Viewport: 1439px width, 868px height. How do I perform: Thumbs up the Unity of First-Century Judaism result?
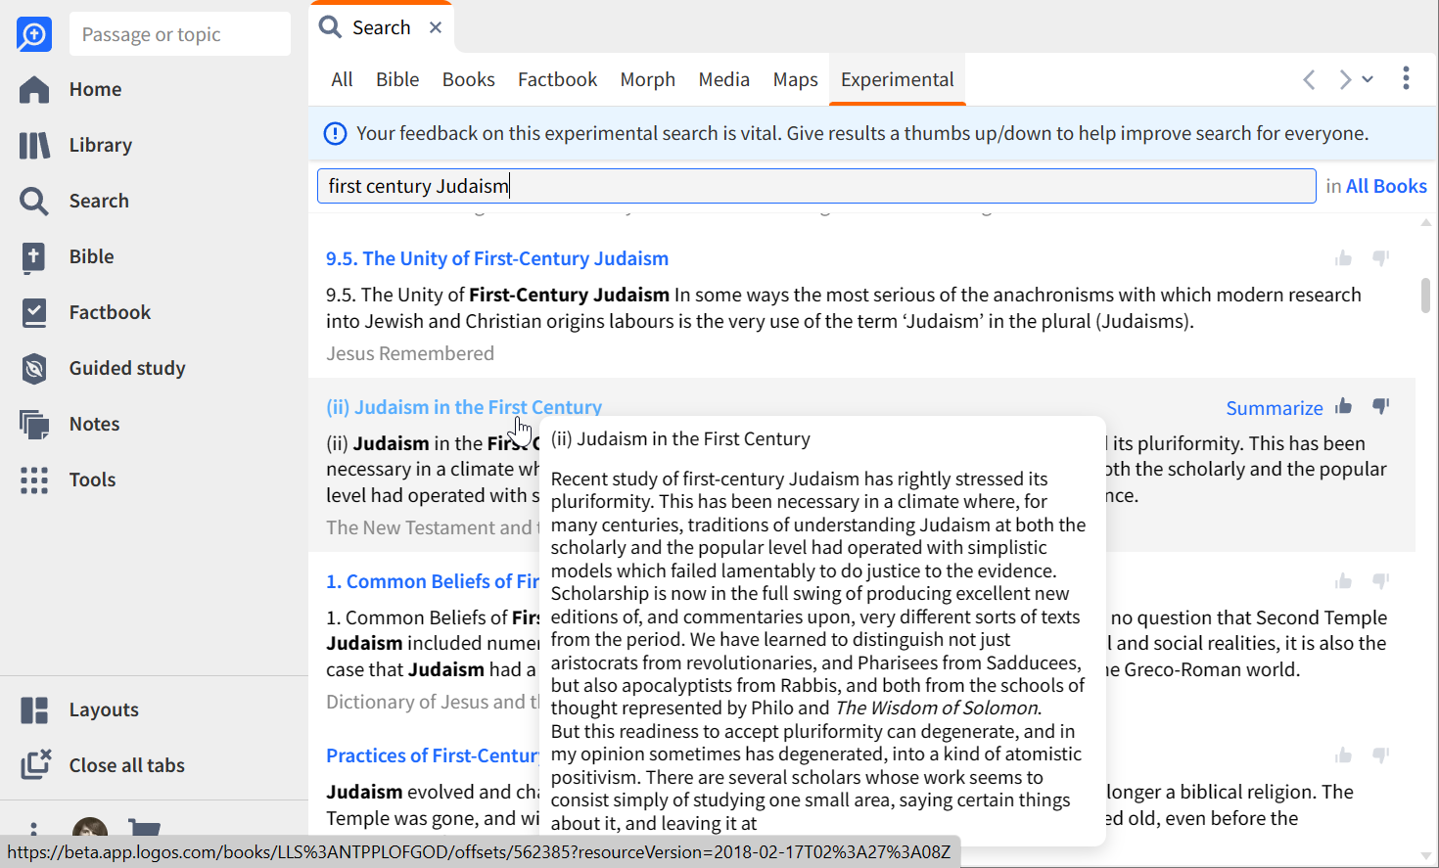point(1343,258)
